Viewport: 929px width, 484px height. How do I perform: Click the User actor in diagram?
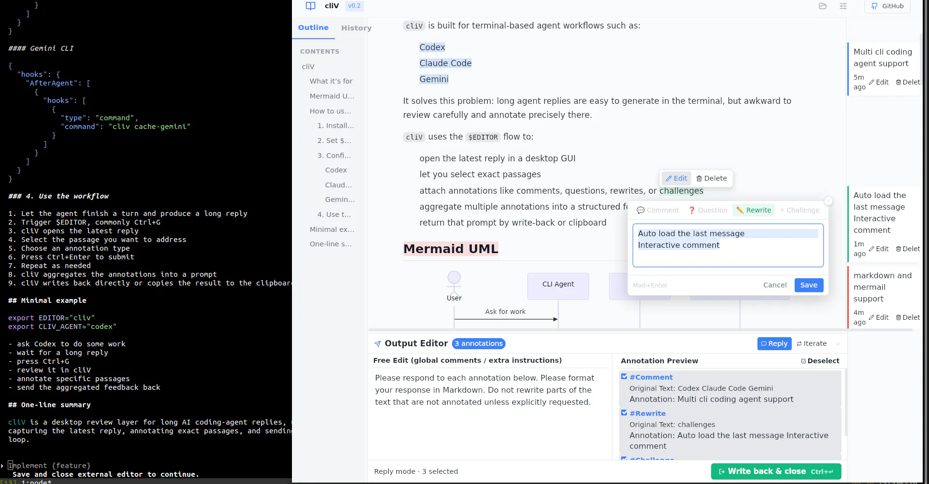[x=454, y=286]
